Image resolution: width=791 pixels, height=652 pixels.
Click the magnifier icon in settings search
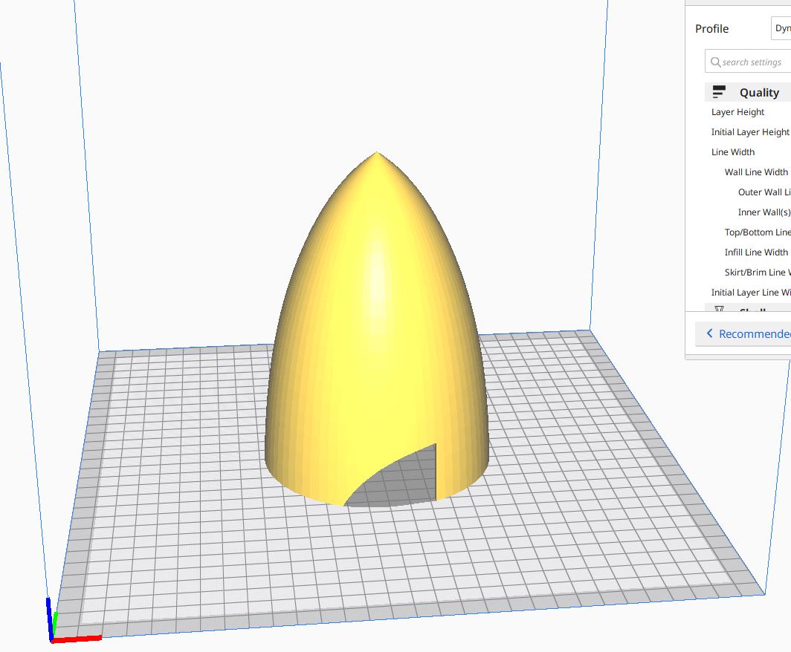point(715,62)
